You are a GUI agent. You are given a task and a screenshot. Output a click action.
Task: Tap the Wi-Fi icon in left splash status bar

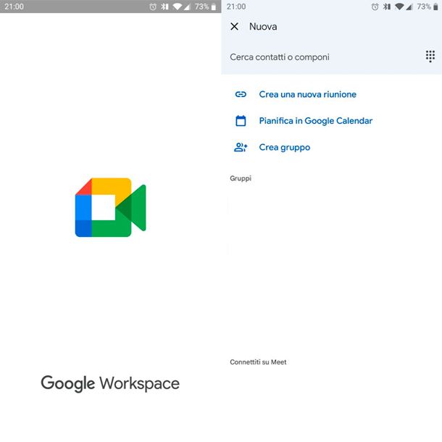tap(178, 7)
